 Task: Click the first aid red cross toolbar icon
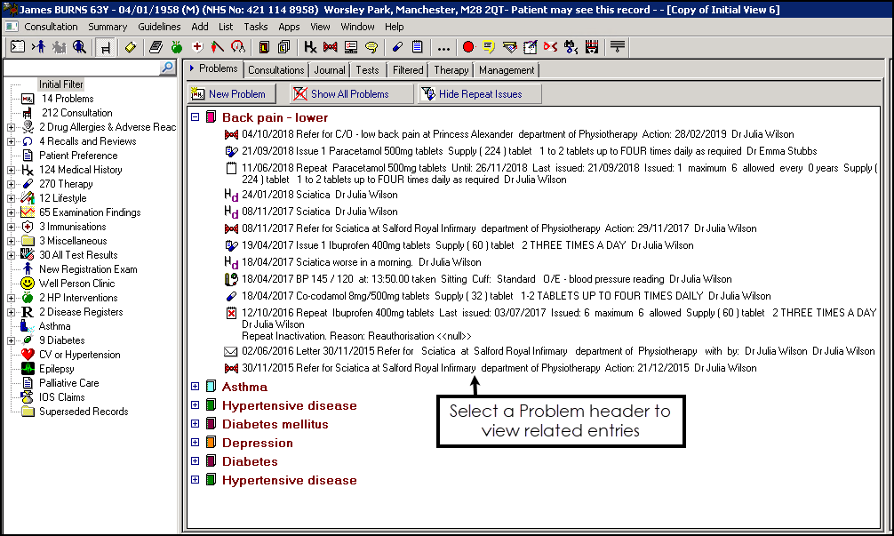point(197,47)
